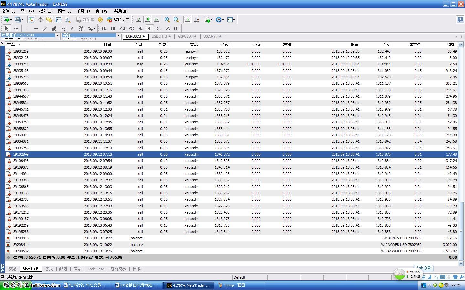The height and width of the screenshot is (290, 465).
Task: Open the Code Base tab
Action: click(96, 269)
